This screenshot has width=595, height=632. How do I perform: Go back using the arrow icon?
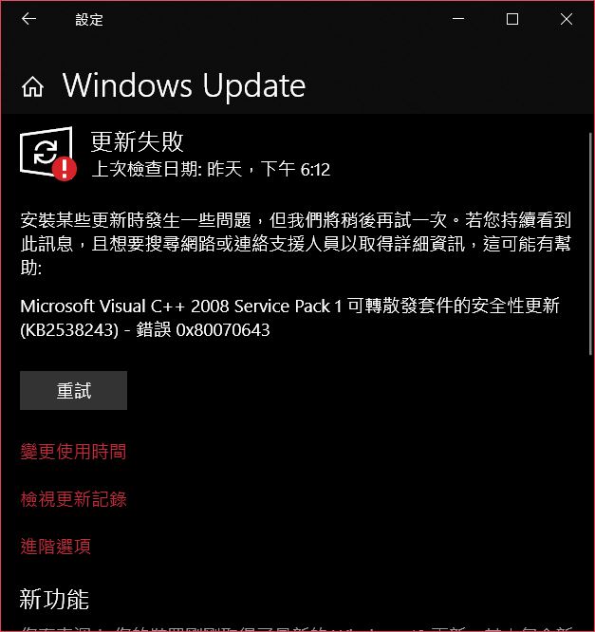click(x=28, y=19)
